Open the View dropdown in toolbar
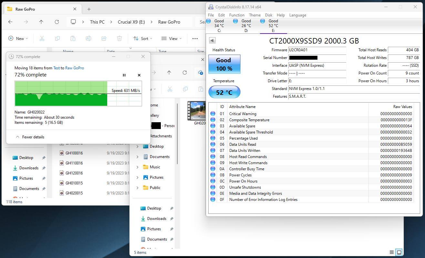Image resolution: width=425 pixels, height=258 pixels. pyautogui.click(x=171, y=38)
